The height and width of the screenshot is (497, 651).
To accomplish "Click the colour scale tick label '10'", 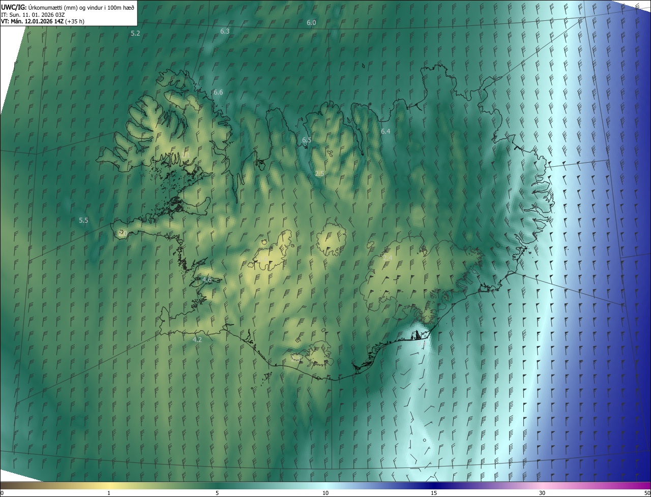I will click(x=325, y=493).
